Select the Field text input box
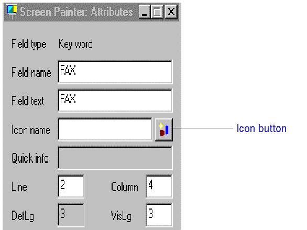307x230 pixels. (x=115, y=101)
